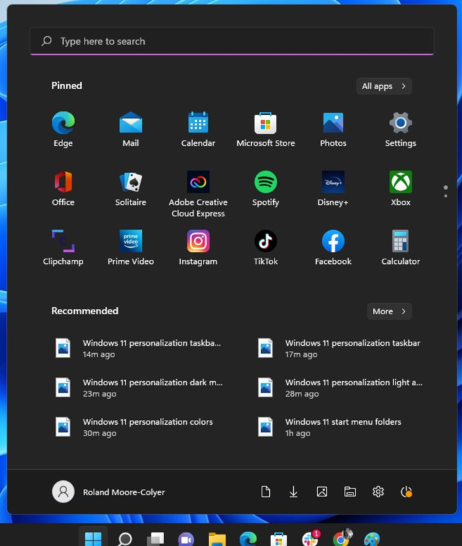Viewport: 462px width, 546px height.
Task: Open Prime Video
Action: (x=131, y=247)
